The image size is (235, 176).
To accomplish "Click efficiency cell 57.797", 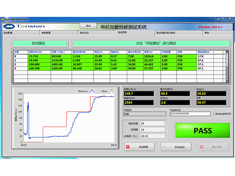I will coord(152,69).
